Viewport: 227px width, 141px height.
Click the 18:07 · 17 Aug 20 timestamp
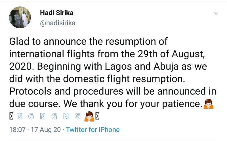tap(35, 130)
